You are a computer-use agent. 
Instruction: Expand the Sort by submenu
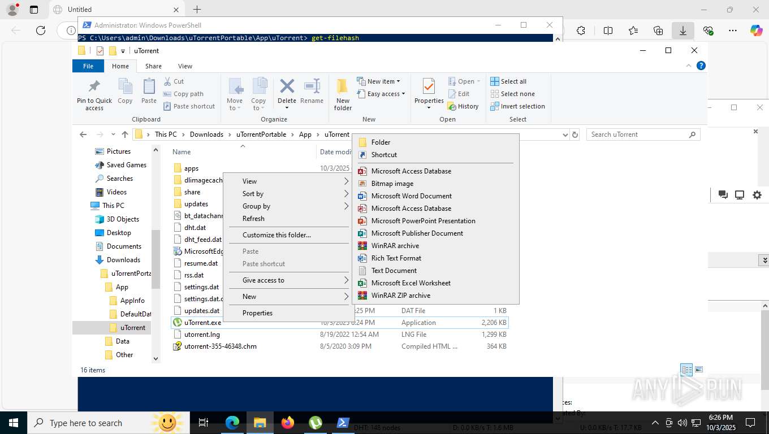[x=288, y=194]
